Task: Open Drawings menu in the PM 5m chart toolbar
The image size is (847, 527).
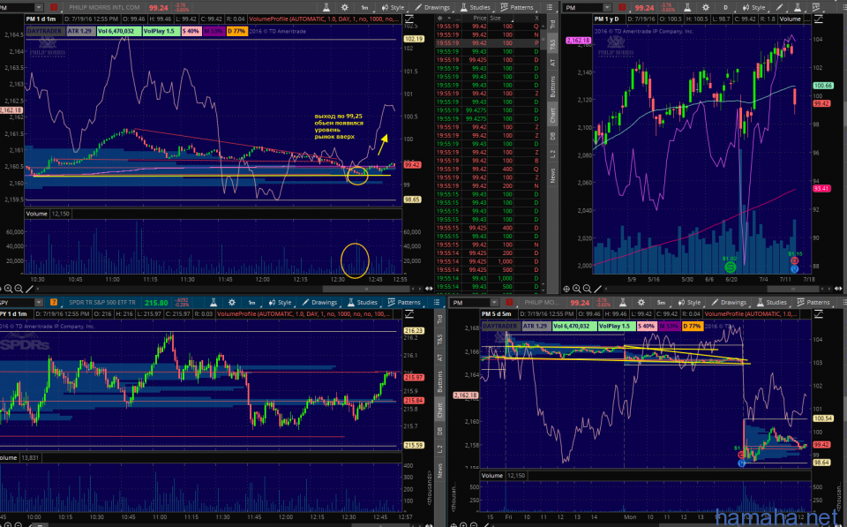Action: (728, 302)
